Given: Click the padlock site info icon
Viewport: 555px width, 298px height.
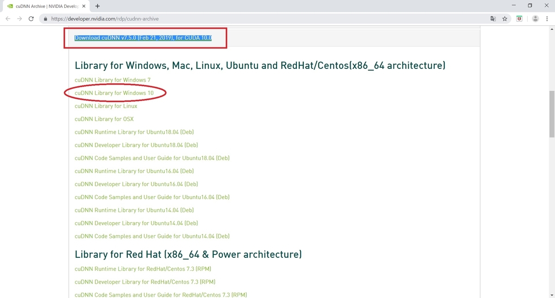Looking at the screenshot, I should point(45,19).
